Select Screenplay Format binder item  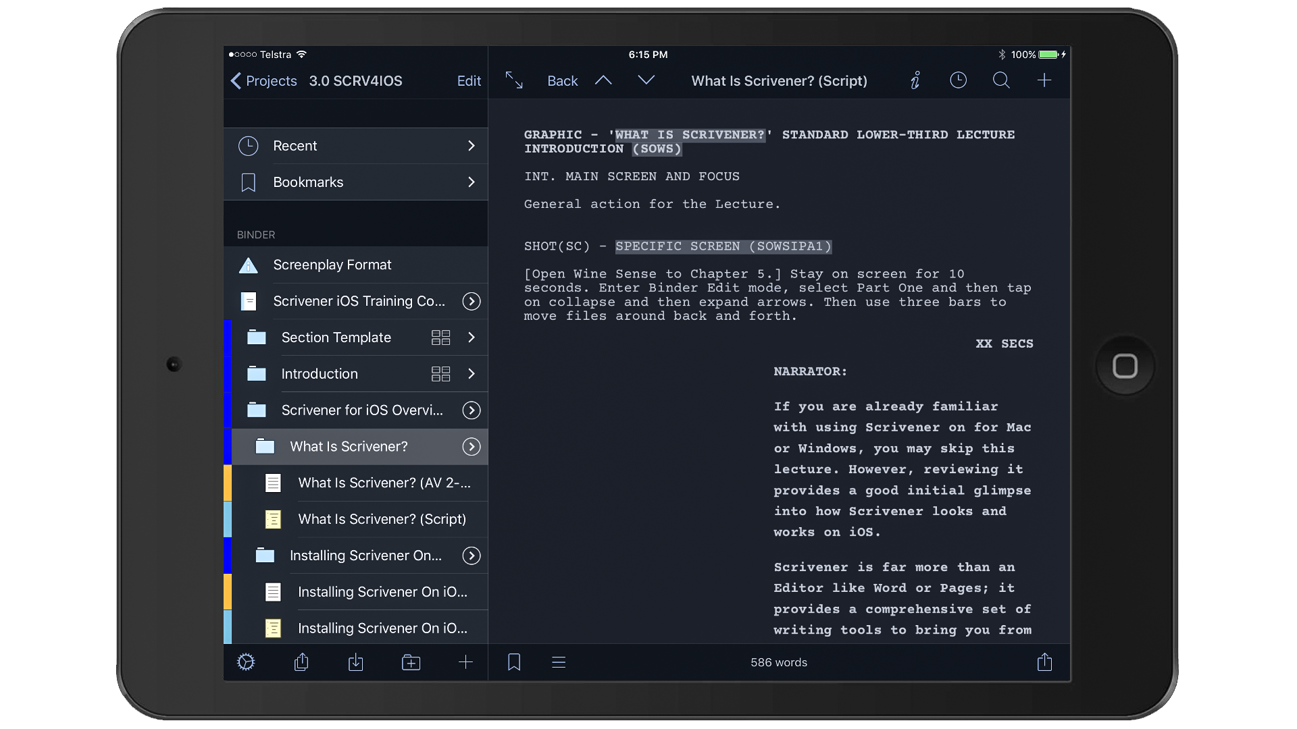(356, 265)
